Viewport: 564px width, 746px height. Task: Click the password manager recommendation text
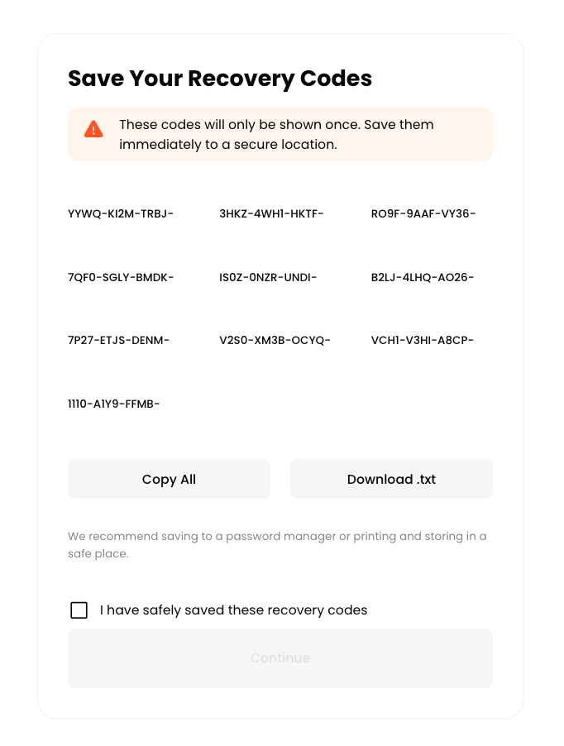click(x=277, y=544)
